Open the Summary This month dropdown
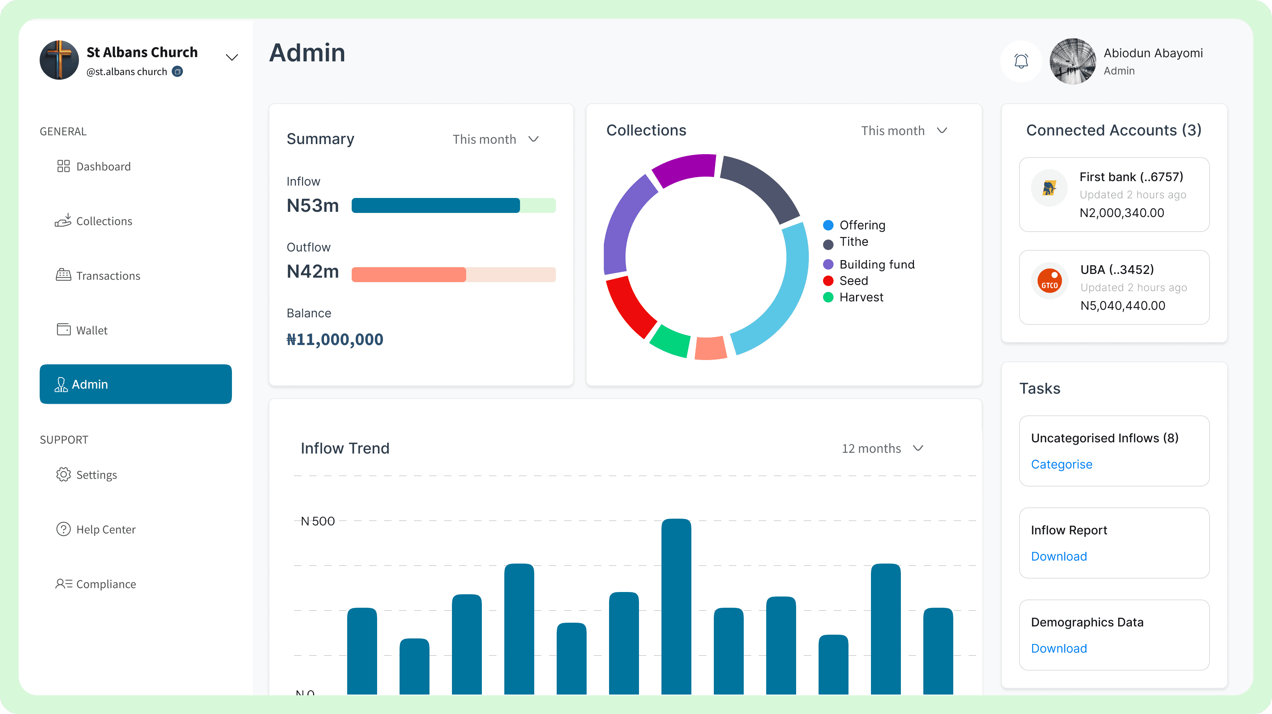This screenshot has width=1272, height=714. tap(495, 139)
